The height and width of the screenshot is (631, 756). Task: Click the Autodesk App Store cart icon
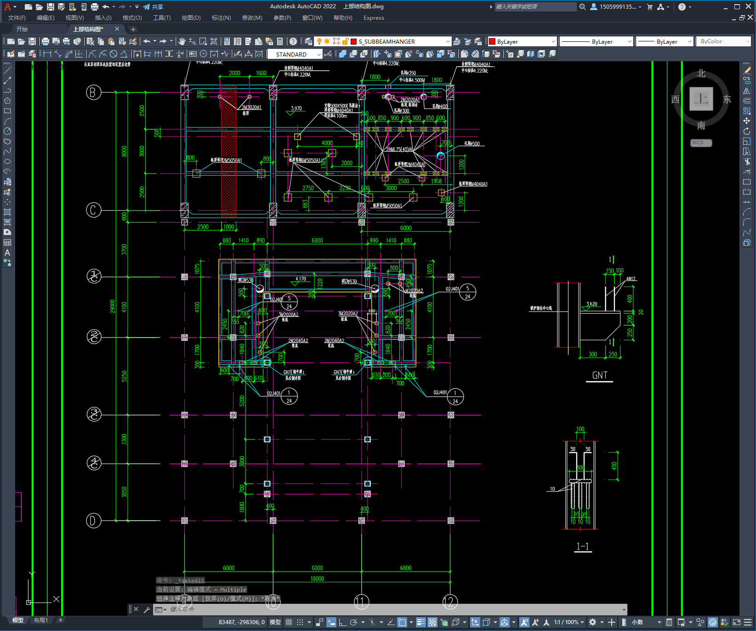pos(650,7)
